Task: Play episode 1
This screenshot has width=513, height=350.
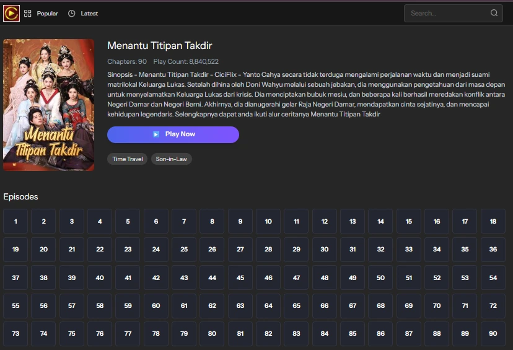Action: coord(15,221)
